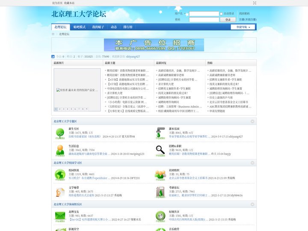Viewport: 308px width, 231px height.
Task: Click the 登录 login button
Action: [228, 20]
